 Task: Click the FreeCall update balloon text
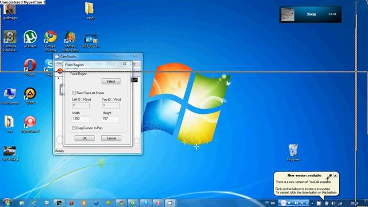tap(306, 187)
